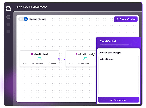
Task: Click the Valid badge on elastic test
Action: [39, 59]
